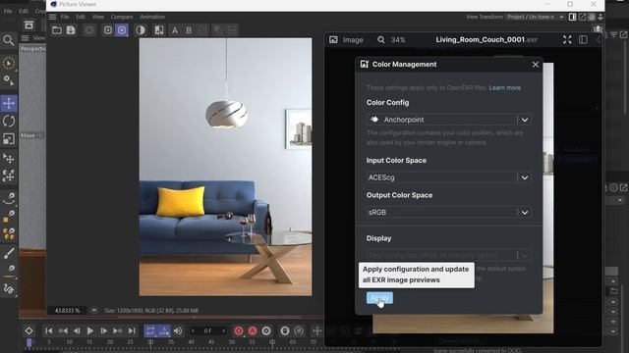Viewport: 629px width, 353px height.
Task: Click the highlighted zoom-fit icon in Picture Viewer
Action: pyautogui.click(x=122, y=30)
